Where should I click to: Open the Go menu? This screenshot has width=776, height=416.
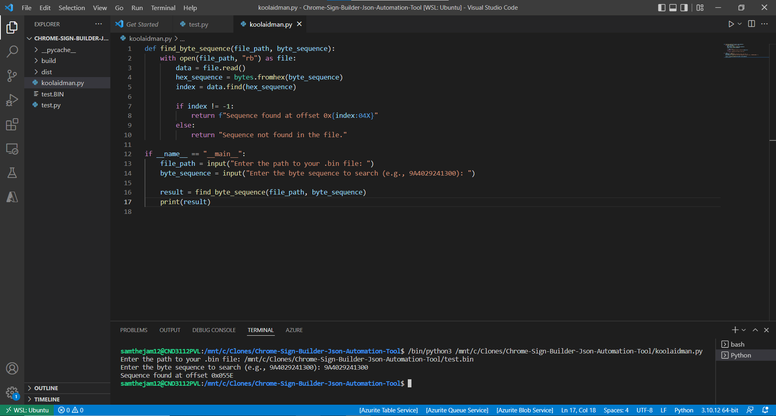point(119,8)
